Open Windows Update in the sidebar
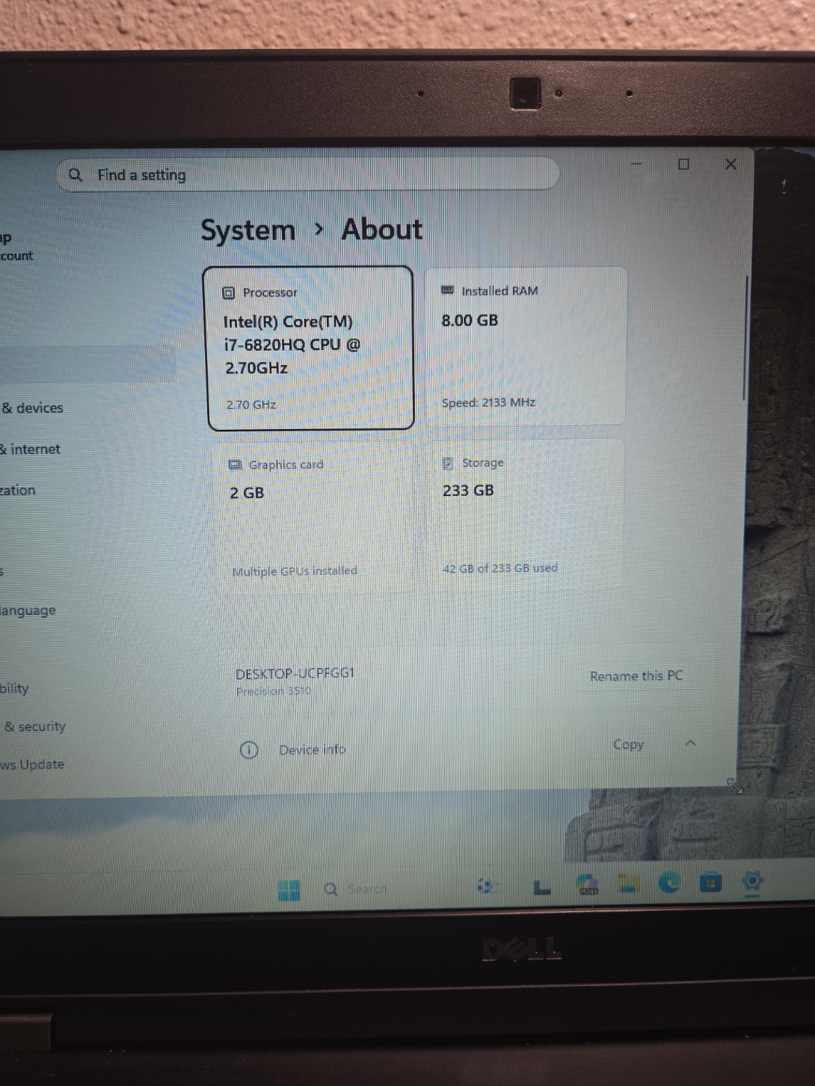This screenshot has width=815, height=1086. [32, 764]
